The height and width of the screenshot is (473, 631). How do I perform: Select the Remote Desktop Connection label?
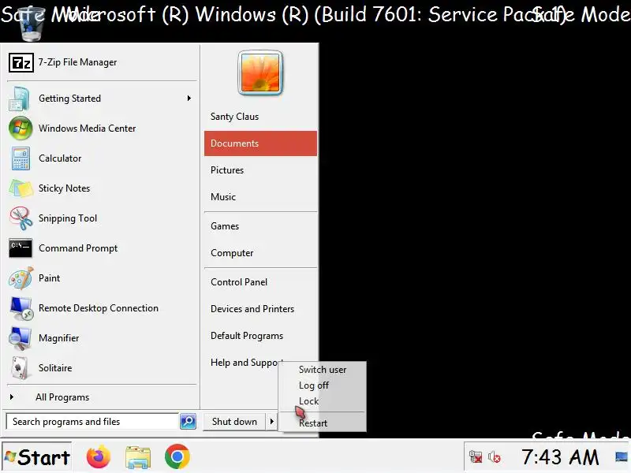99,308
